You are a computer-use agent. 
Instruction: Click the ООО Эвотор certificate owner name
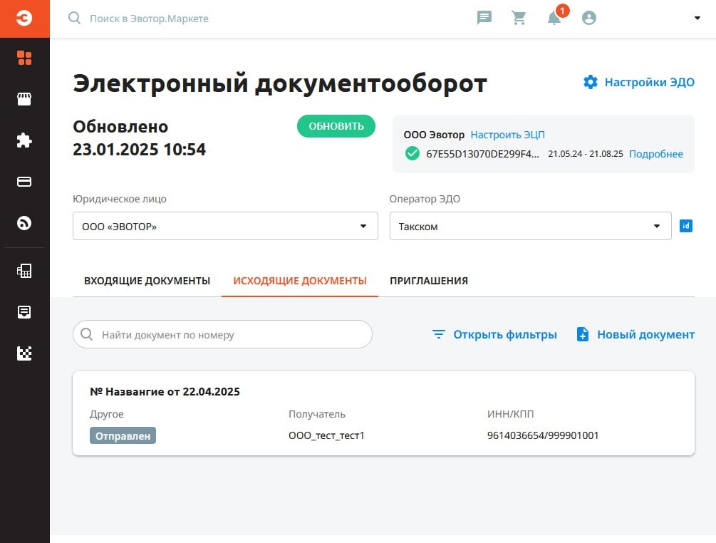[434, 135]
